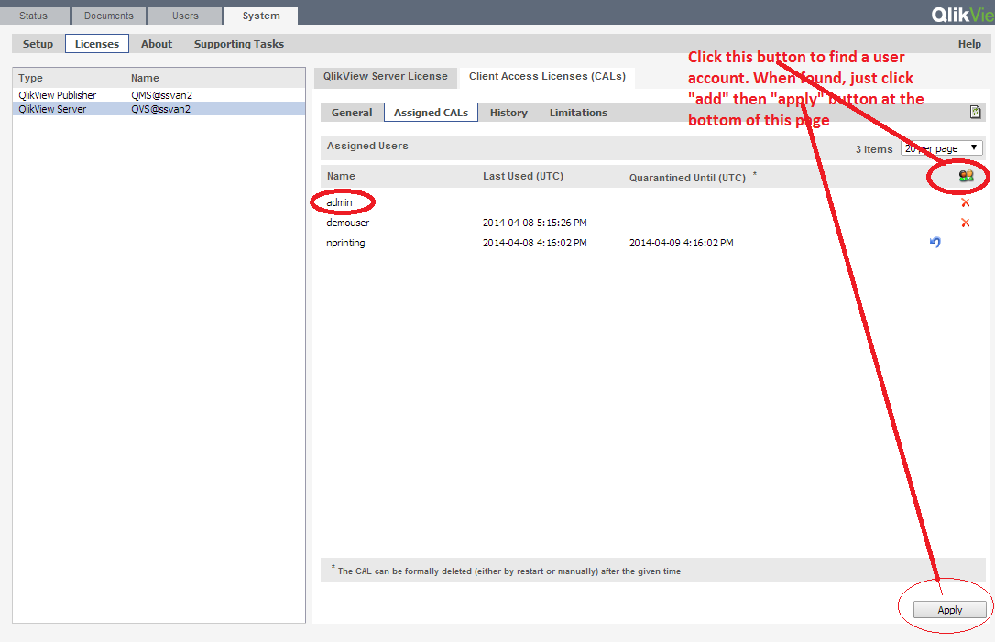The height and width of the screenshot is (642, 995).
Task: Open the Documents tab
Action: [108, 16]
